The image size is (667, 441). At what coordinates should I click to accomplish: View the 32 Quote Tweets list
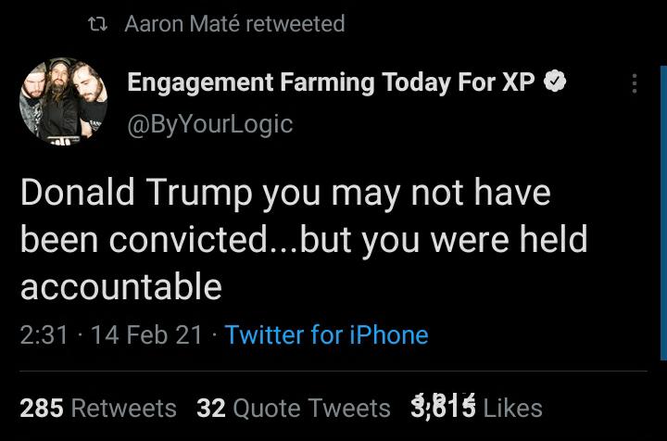pos(294,408)
